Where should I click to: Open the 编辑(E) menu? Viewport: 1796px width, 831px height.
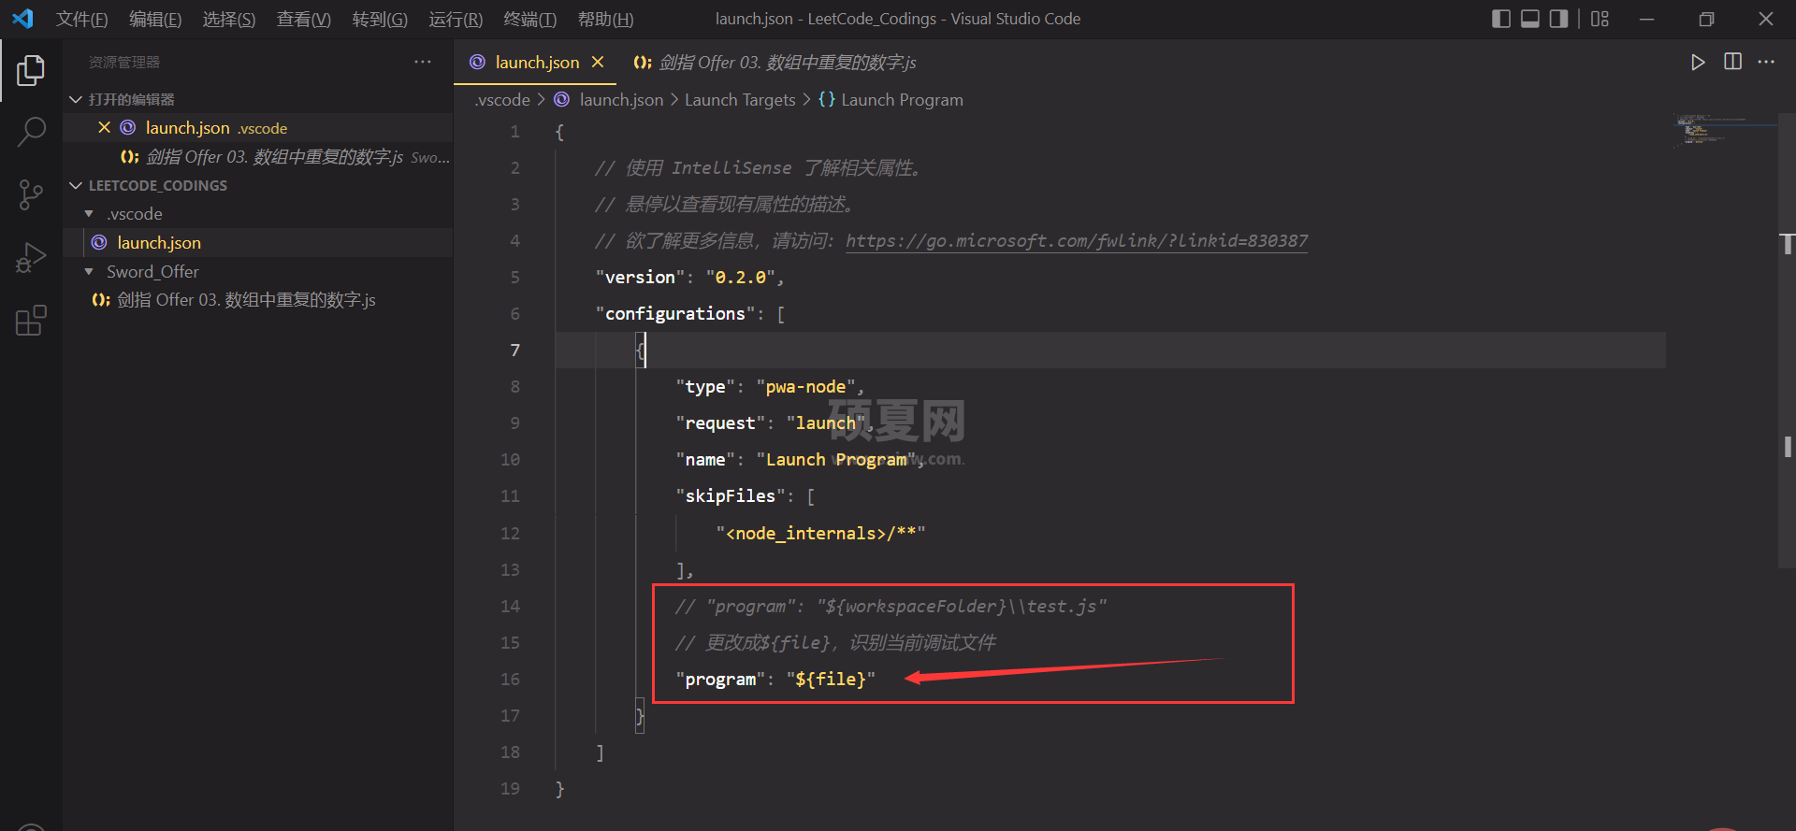click(155, 19)
